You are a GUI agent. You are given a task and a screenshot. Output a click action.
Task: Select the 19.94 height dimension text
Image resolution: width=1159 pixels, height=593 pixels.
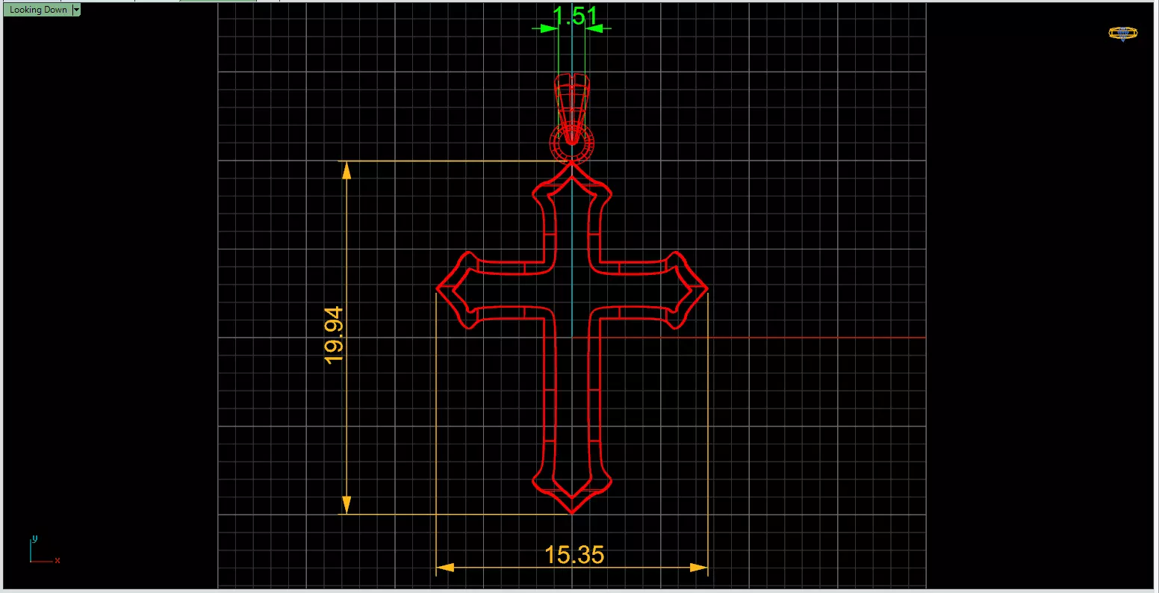[334, 335]
